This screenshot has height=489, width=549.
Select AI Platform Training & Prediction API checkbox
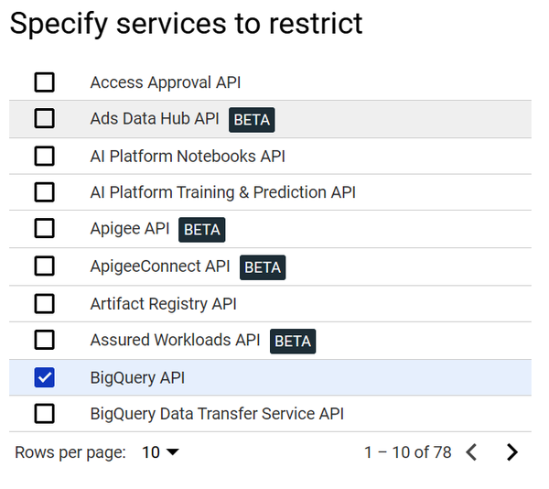pos(45,192)
